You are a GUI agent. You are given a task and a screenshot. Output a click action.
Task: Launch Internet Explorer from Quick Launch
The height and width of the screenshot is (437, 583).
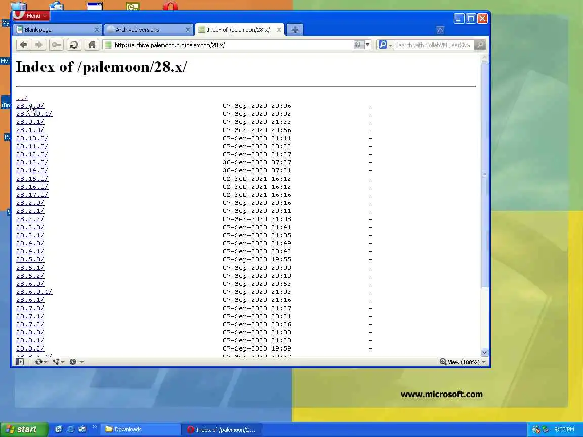[x=70, y=429]
